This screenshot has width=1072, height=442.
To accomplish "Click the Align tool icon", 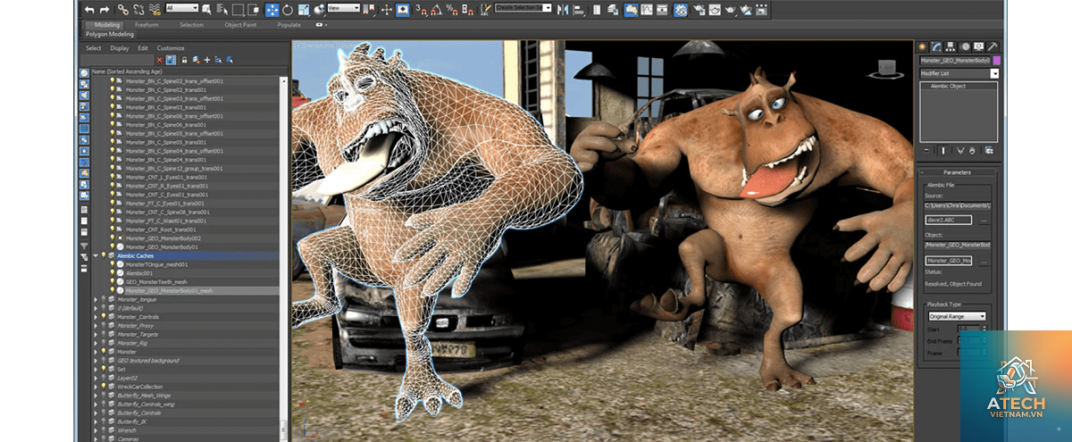I will pyautogui.click(x=579, y=10).
